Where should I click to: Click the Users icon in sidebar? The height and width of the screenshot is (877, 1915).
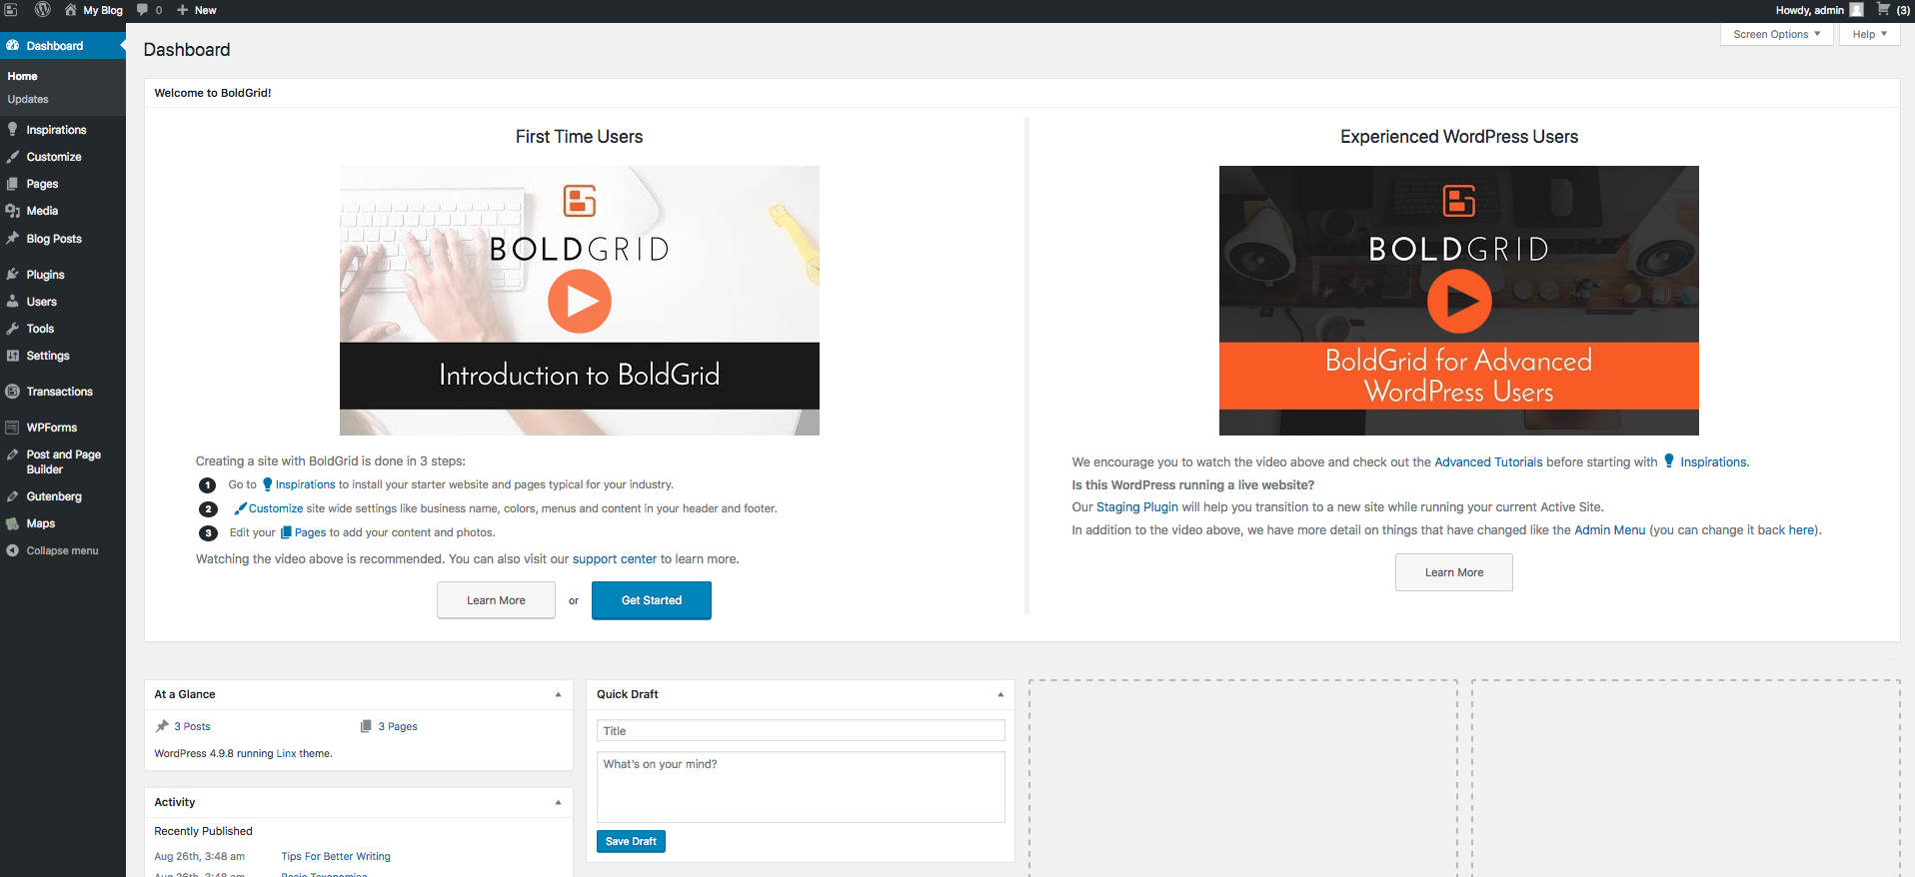13,302
